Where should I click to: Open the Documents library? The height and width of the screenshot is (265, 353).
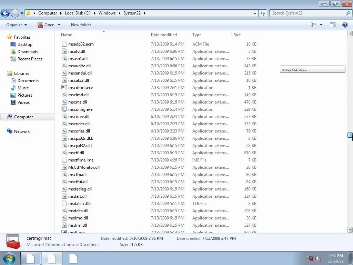(28, 81)
